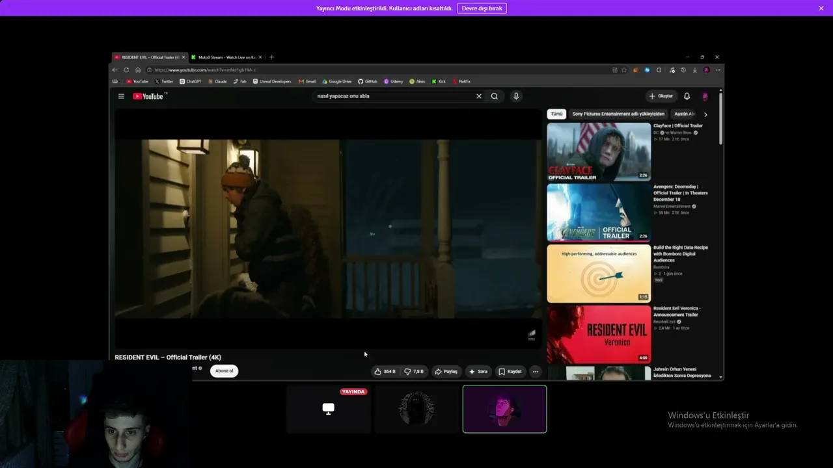Open the browser home page
Viewport: 833px width, 468px height.
(137, 70)
